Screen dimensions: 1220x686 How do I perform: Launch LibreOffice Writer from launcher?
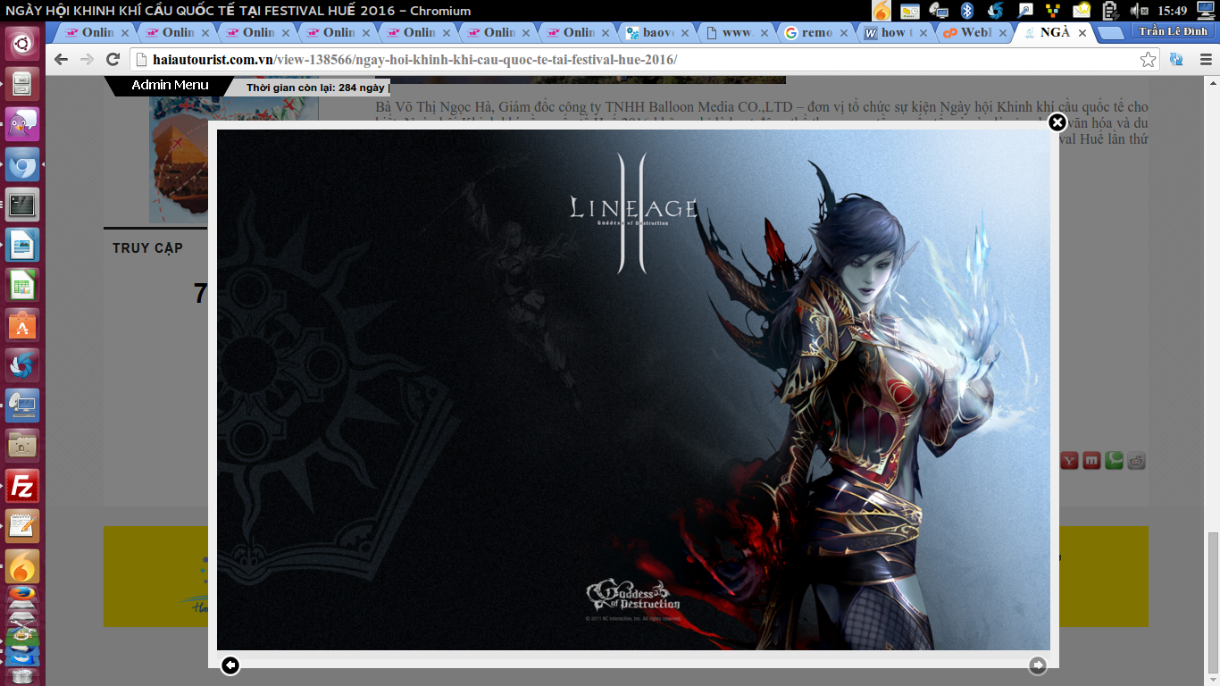point(22,246)
